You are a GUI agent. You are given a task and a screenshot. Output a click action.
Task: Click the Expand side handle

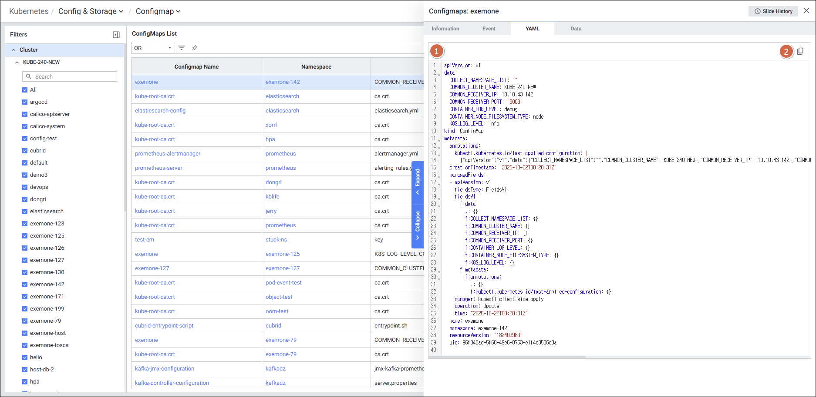point(418,182)
